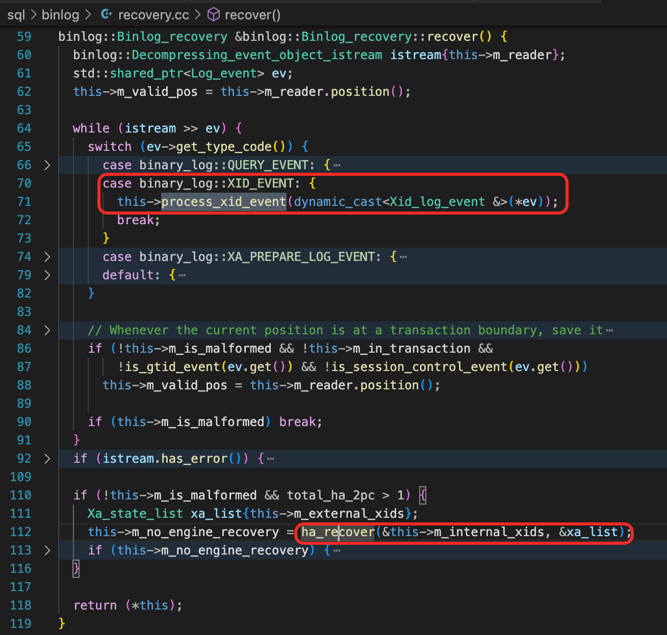Viewport: 667px width, 635px height.
Task: Unfold the transaction boundary comment at line 84
Action: pyautogui.click(x=47, y=330)
